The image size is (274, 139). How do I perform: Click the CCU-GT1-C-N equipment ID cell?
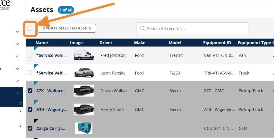[x=218, y=128]
